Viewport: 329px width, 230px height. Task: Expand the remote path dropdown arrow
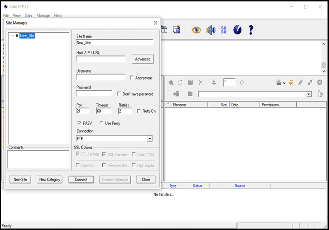[309, 94]
